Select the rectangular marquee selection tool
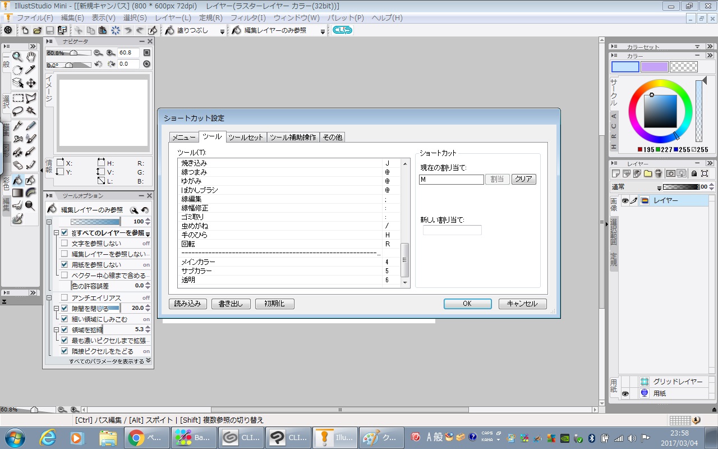The height and width of the screenshot is (449, 718). pos(17,98)
